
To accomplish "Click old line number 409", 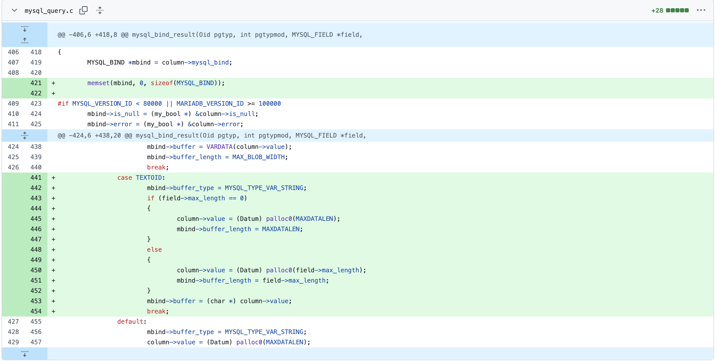I will pos(13,104).
